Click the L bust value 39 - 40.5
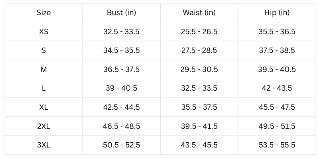Image resolution: width=319 pixels, height=159 pixels. point(122,88)
